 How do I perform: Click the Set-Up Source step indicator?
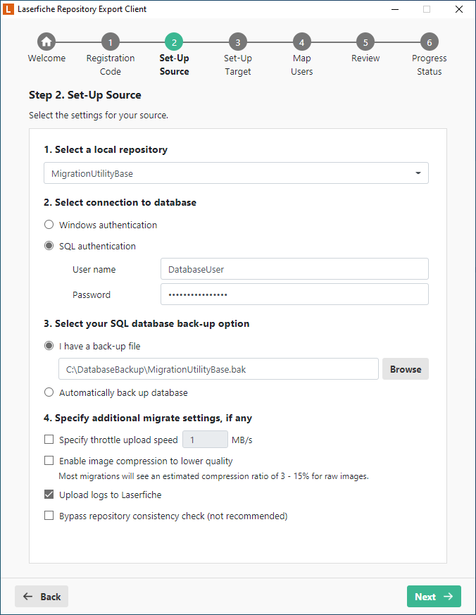click(174, 42)
